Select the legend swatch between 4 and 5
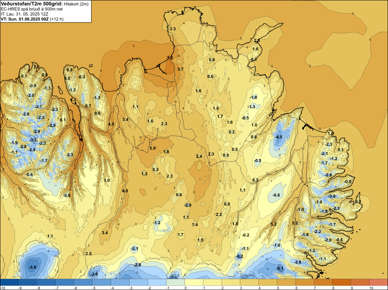Screen dimensions: 388x290 (x=268, y=282)
